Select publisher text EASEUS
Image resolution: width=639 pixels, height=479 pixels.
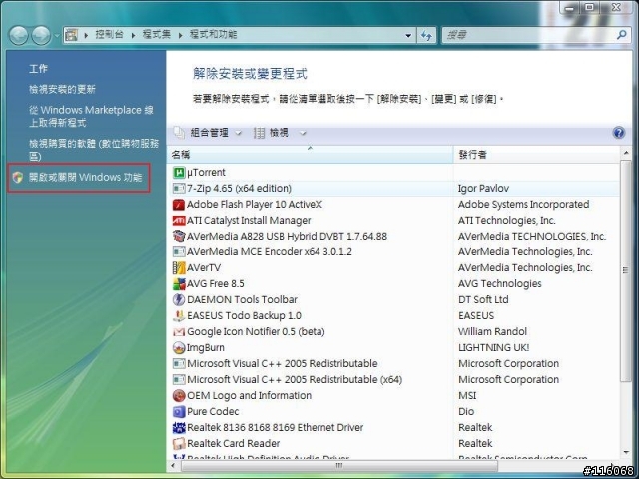tap(476, 315)
